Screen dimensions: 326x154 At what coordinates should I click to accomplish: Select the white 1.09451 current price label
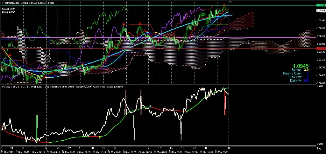321,10
